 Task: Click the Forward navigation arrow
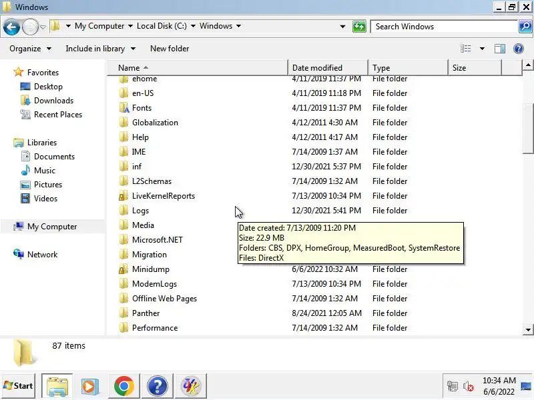click(x=30, y=27)
